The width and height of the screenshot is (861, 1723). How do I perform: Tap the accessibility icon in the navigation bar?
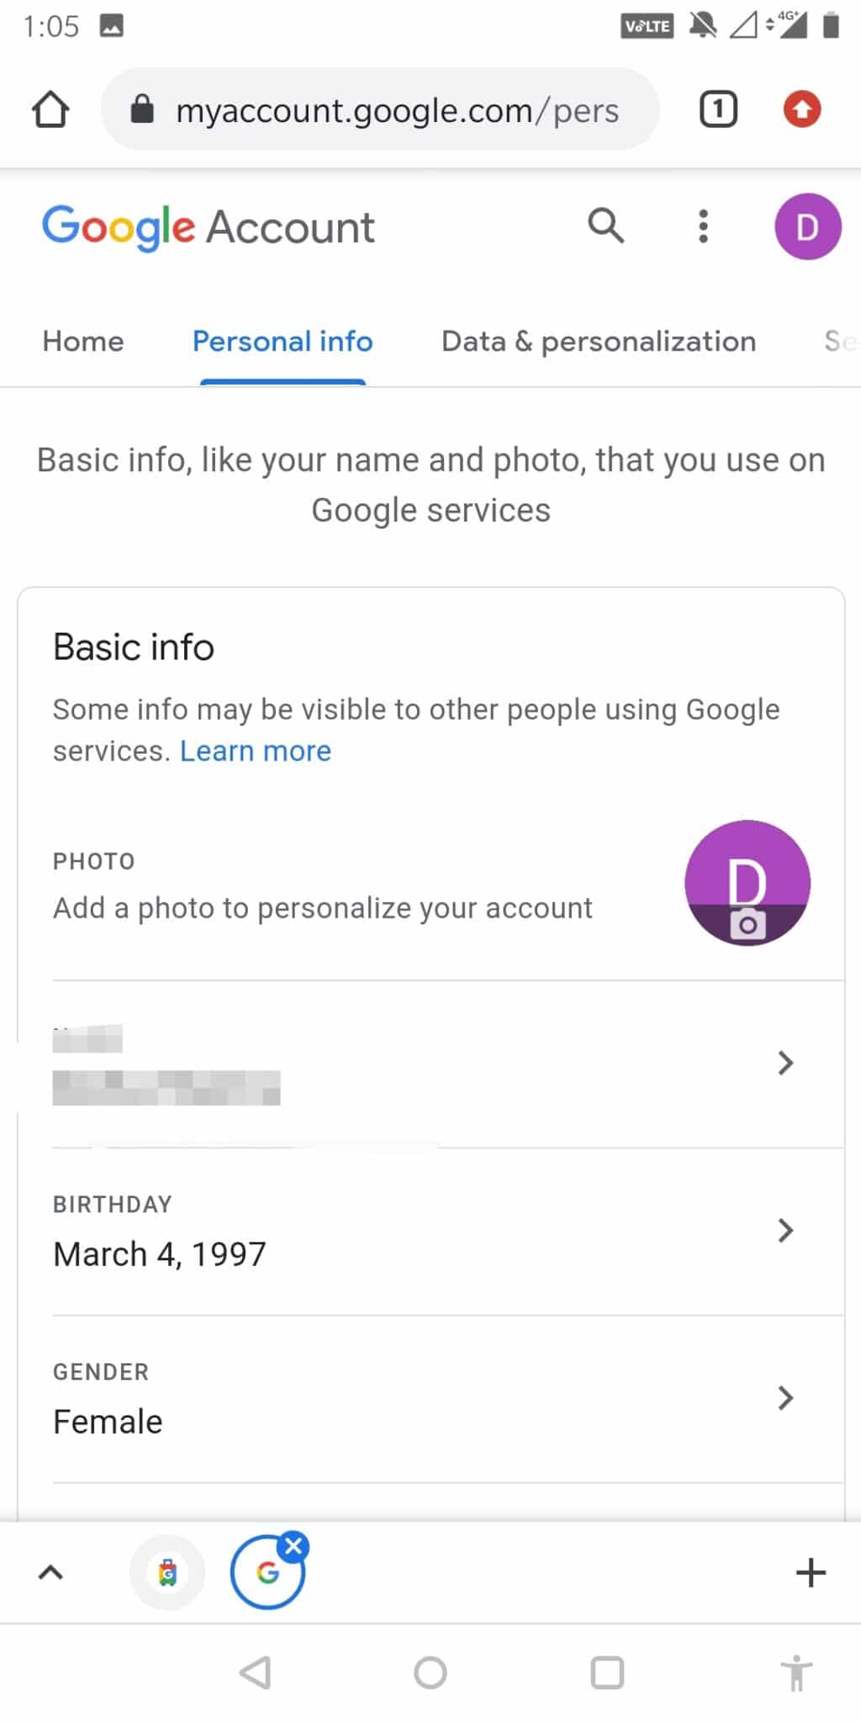[x=795, y=1673]
